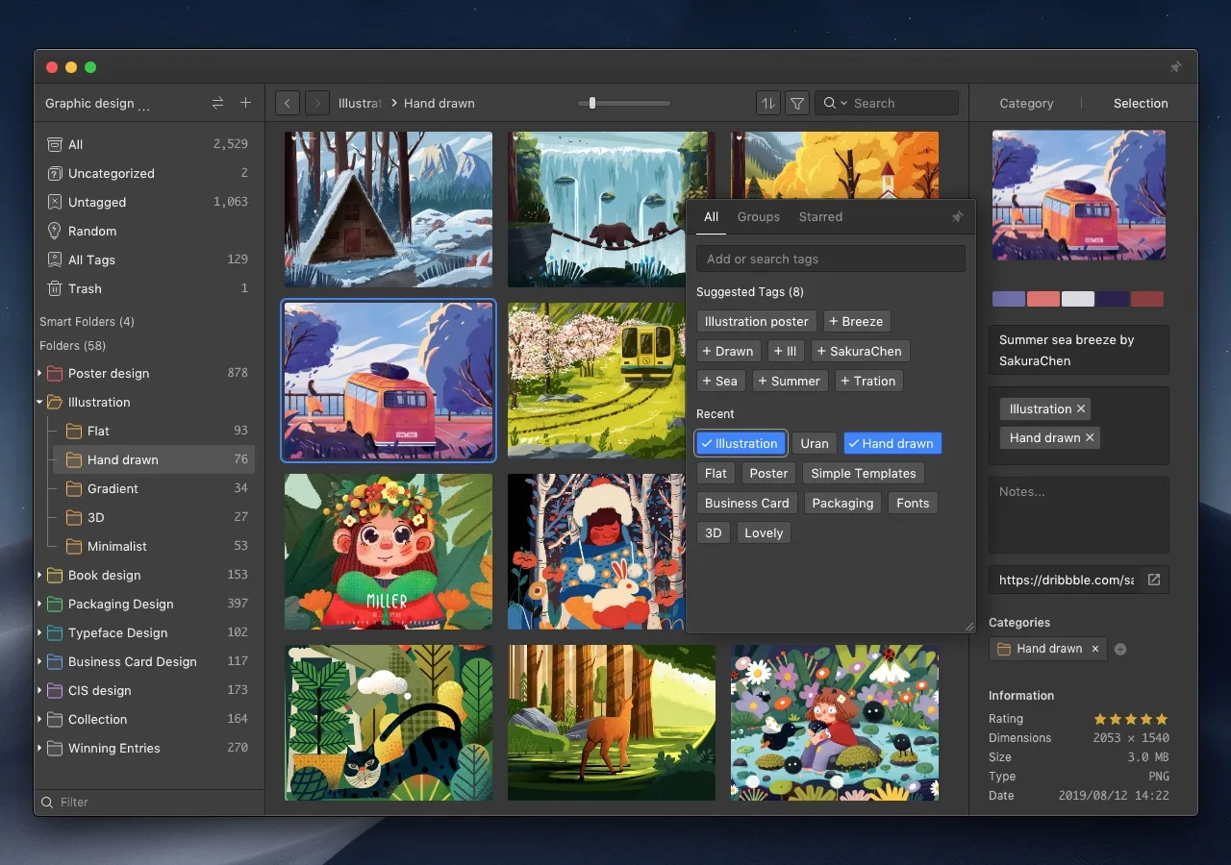This screenshot has width=1231, height=865.
Task: Click the Add or search tags field
Action: (830, 259)
